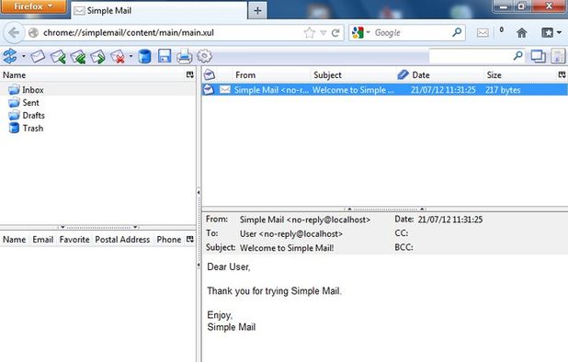Select the Welcome to Simple message subject

[x=353, y=90]
